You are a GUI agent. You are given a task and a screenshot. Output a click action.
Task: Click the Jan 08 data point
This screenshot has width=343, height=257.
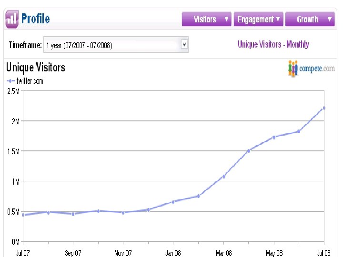coord(173,202)
